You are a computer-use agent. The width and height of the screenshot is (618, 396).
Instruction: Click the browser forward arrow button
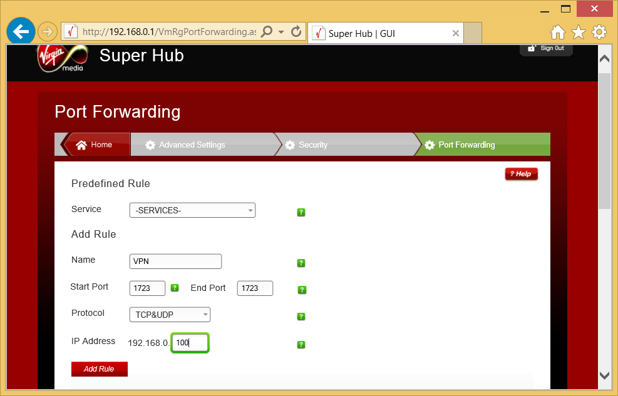[x=48, y=31]
